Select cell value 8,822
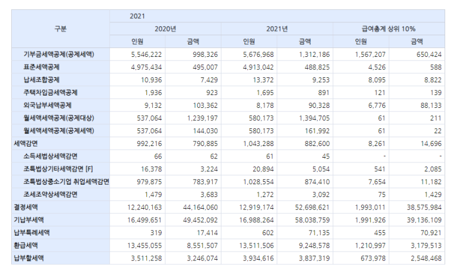 click(433, 80)
